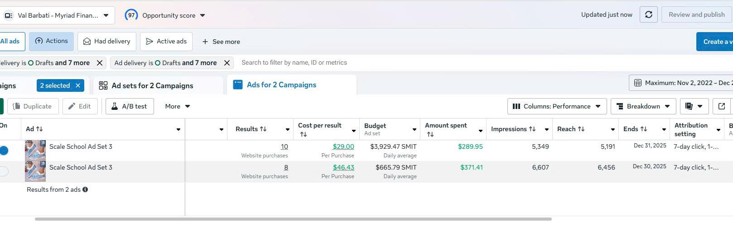This screenshot has height=227, width=733.
Task: Click the export share icon button
Action: tap(722, 106)
